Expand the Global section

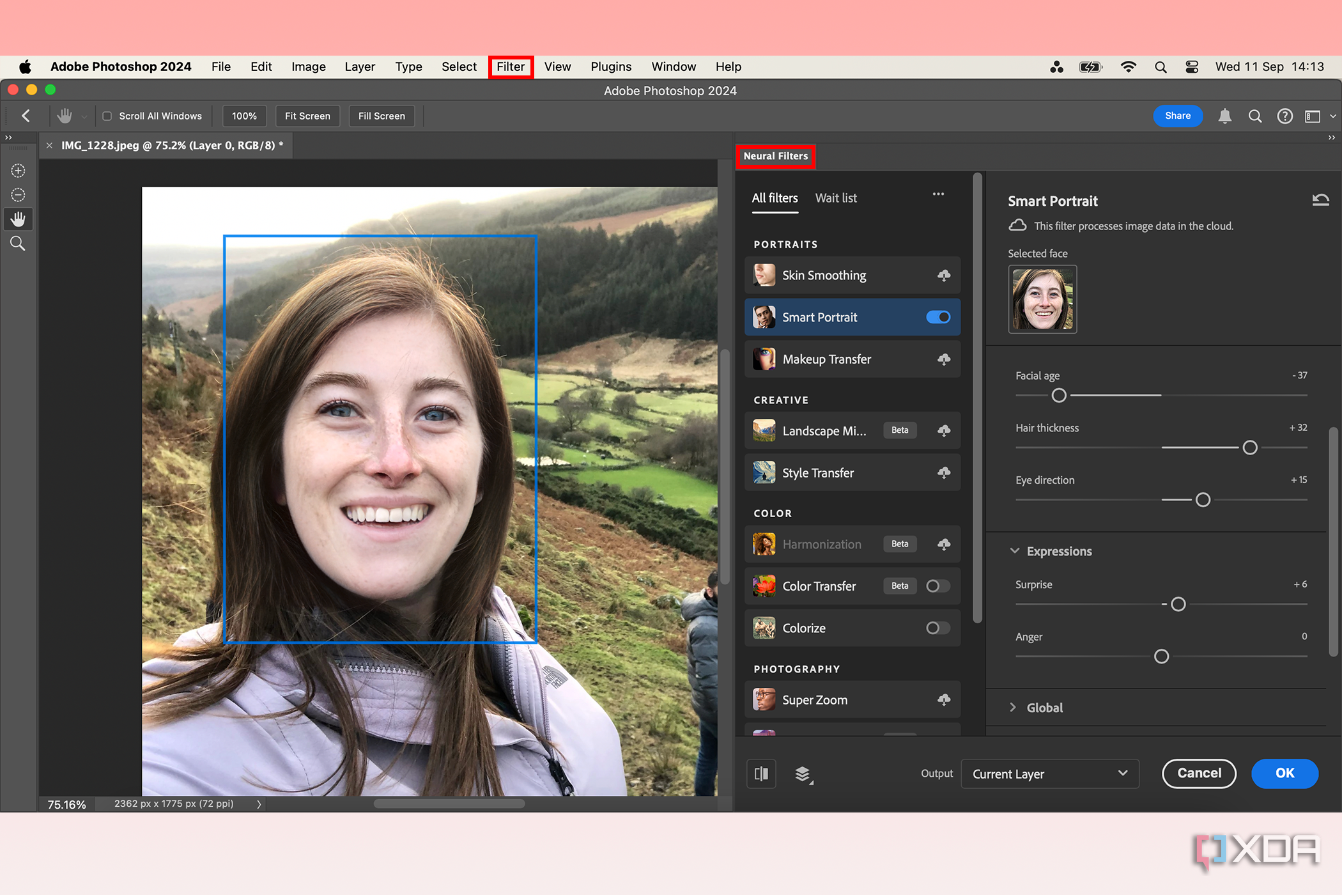(x=1014, y=707)
